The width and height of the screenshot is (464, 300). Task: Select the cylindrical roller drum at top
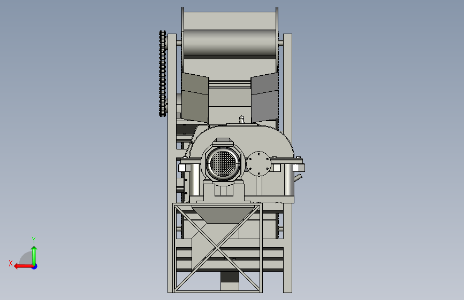point(230,43)
